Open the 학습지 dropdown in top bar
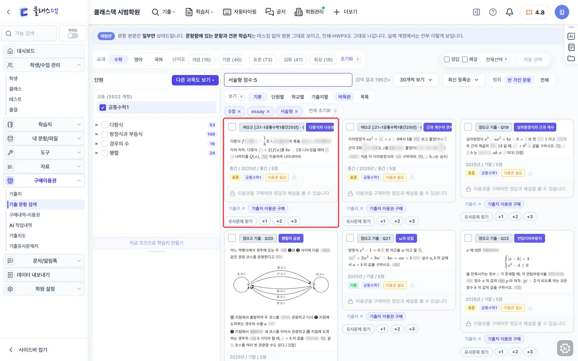The width and height of the screenshot is (578, 361). pyautogui.click(x=199, y=12)
